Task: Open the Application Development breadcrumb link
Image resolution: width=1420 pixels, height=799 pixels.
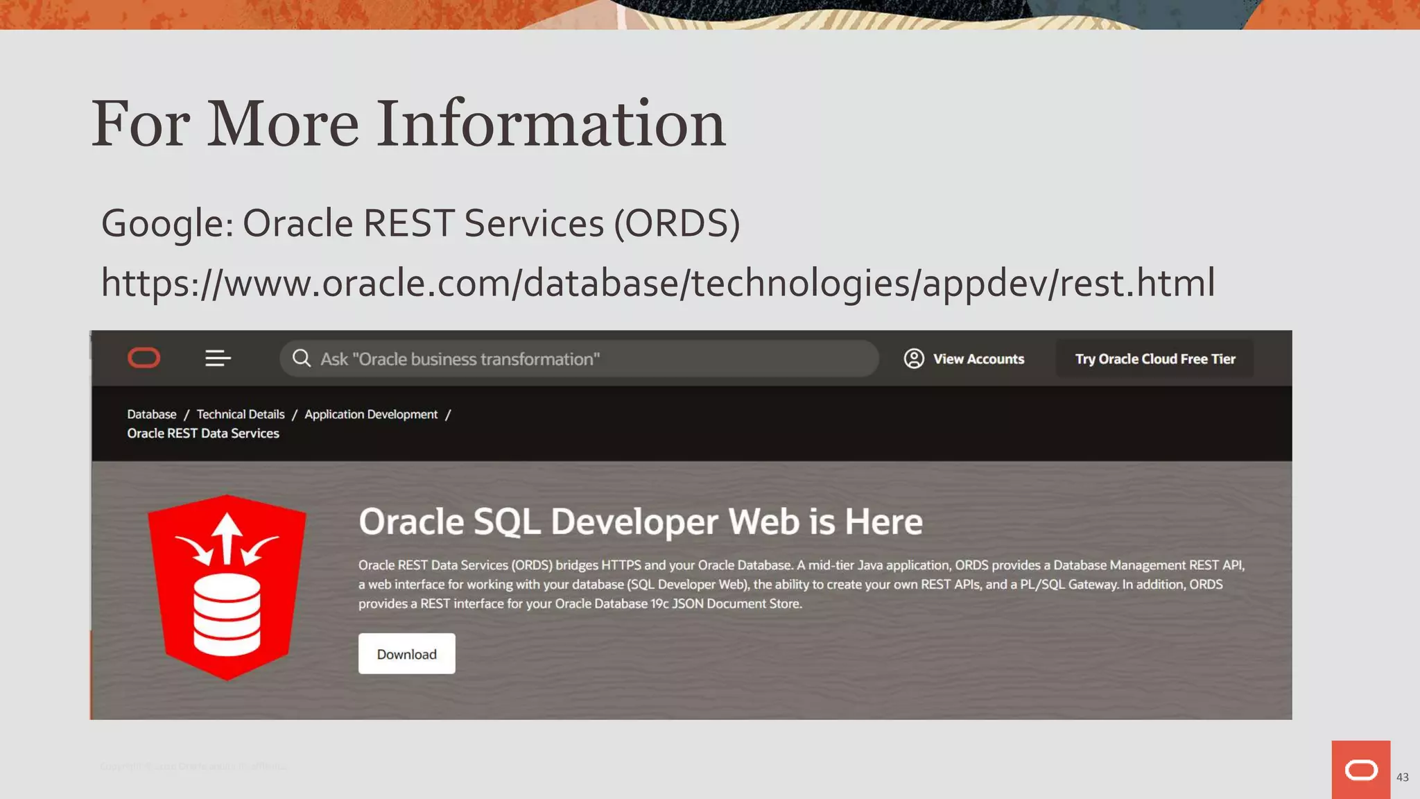Action: coord(371,414)
